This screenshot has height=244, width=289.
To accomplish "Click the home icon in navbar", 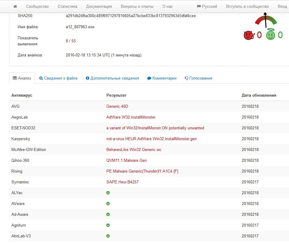I will point(15,6).
